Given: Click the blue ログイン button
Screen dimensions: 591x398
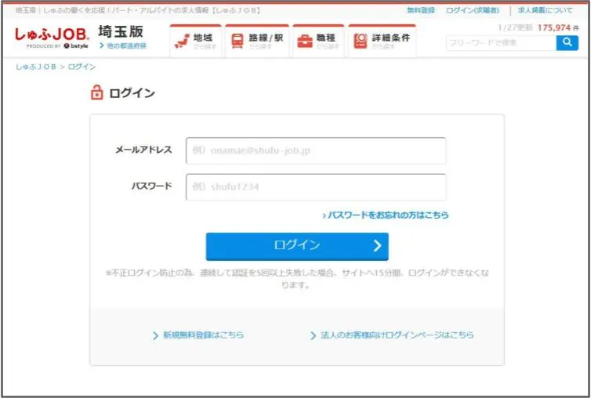Looking at the screenshot, I should pyautogui.click(x=297, y=247).
